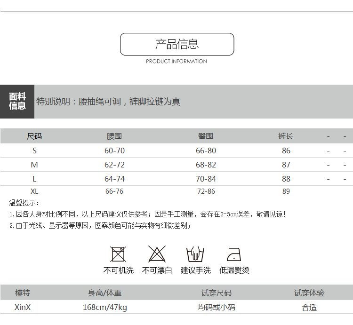This screenshot has width=353, height=325.
Task: Click the 不可漂白 label
Action: (157, 270)
